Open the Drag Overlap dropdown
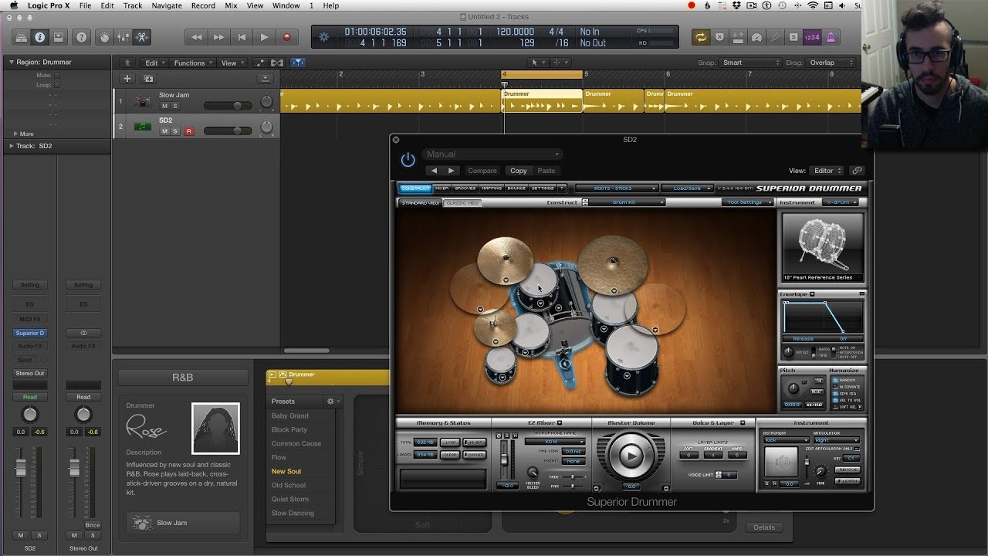The width and height of the screenshot is (988, 556). [832, 63]
